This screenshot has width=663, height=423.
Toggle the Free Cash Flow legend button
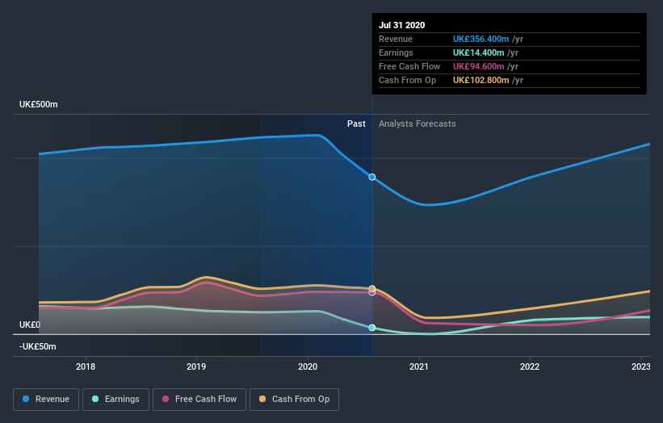[x=199, y=400]
